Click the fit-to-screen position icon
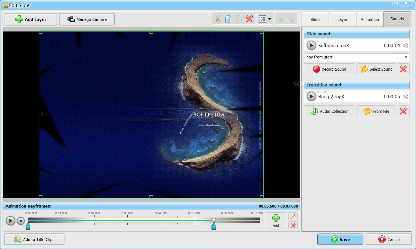Screen dimensions: 416x249 [x=263, y=19]
